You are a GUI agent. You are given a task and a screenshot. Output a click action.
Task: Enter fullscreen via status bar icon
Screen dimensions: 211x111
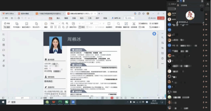click(x=163, y=98)
